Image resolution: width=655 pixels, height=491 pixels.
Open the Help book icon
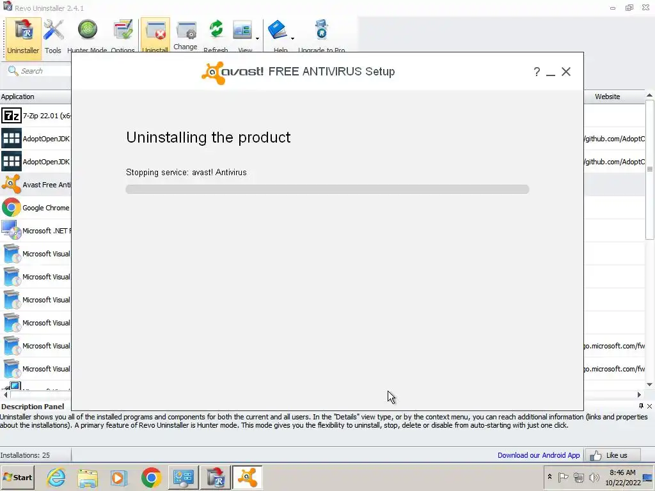(277, 30)
